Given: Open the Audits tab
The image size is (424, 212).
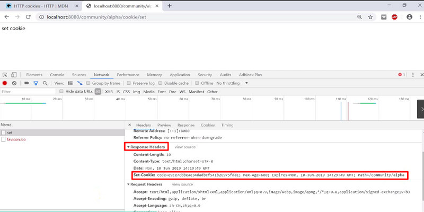Looking at the screenshot, I should point(226,75).
